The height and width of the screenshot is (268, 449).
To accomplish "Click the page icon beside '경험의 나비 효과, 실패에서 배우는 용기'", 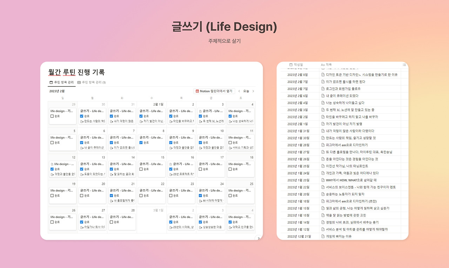I will click(323, 223).
